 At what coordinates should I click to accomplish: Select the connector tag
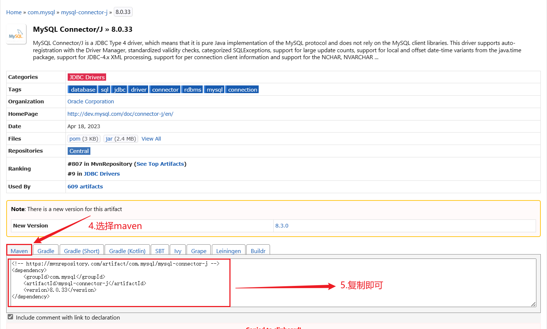(x=165, y=89)
